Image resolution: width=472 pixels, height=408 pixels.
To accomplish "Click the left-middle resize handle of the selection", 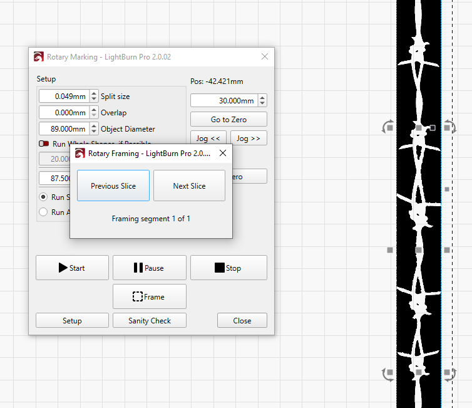I will coord(390,250).
